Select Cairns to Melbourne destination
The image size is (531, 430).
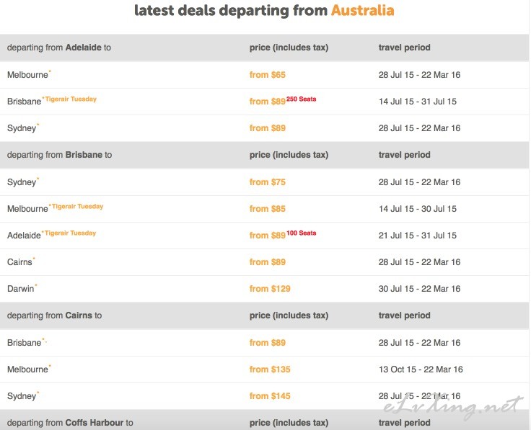pos(27,369)
